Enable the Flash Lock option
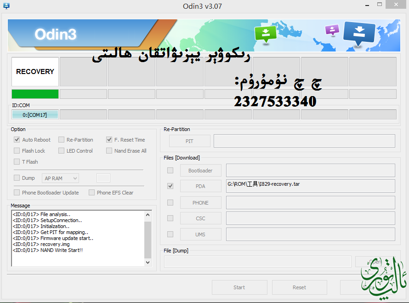Image resolution: width=409 pixels, height=303 pixels. (x=17, y=151)
